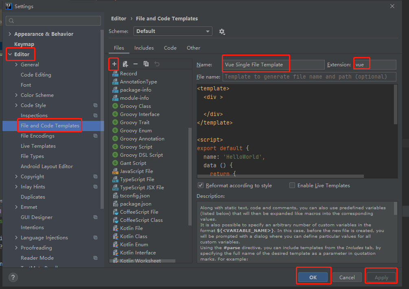Click the Cancel button
The height and width of the screenshot is (289, 409).
click(347, 277)
